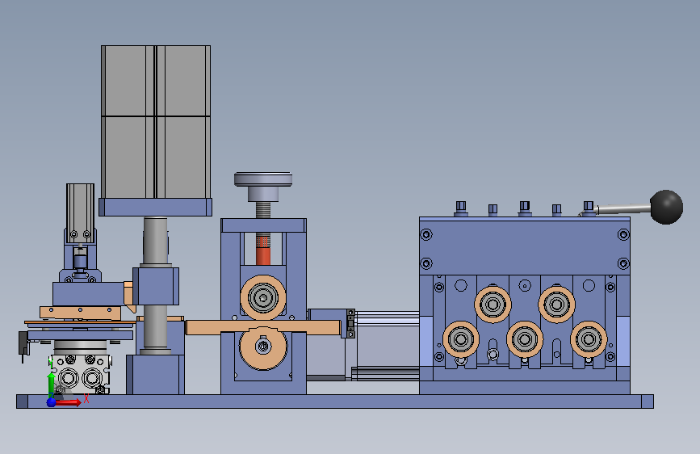Select the lower orange roller in center press

(x=263, y=348)
